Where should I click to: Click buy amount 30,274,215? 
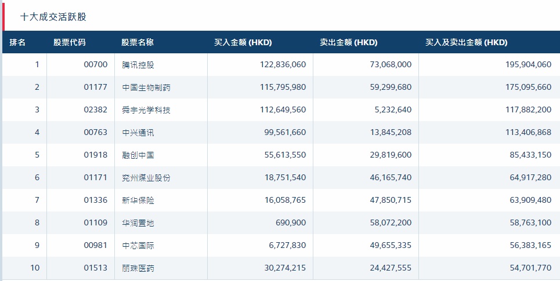coord(285,268)
